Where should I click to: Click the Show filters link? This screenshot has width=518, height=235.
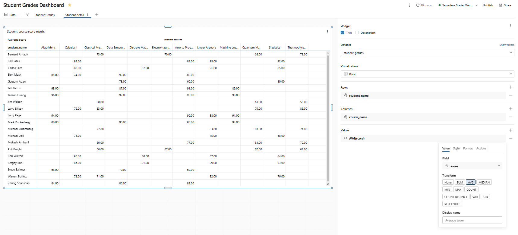(507, 45)
